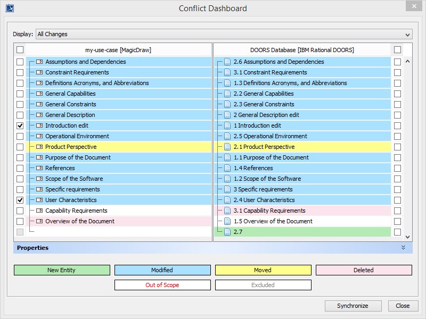The image size is (426, 319).
Task: Click the green New Entity legend swatch
Action: (x=62, y=270)
